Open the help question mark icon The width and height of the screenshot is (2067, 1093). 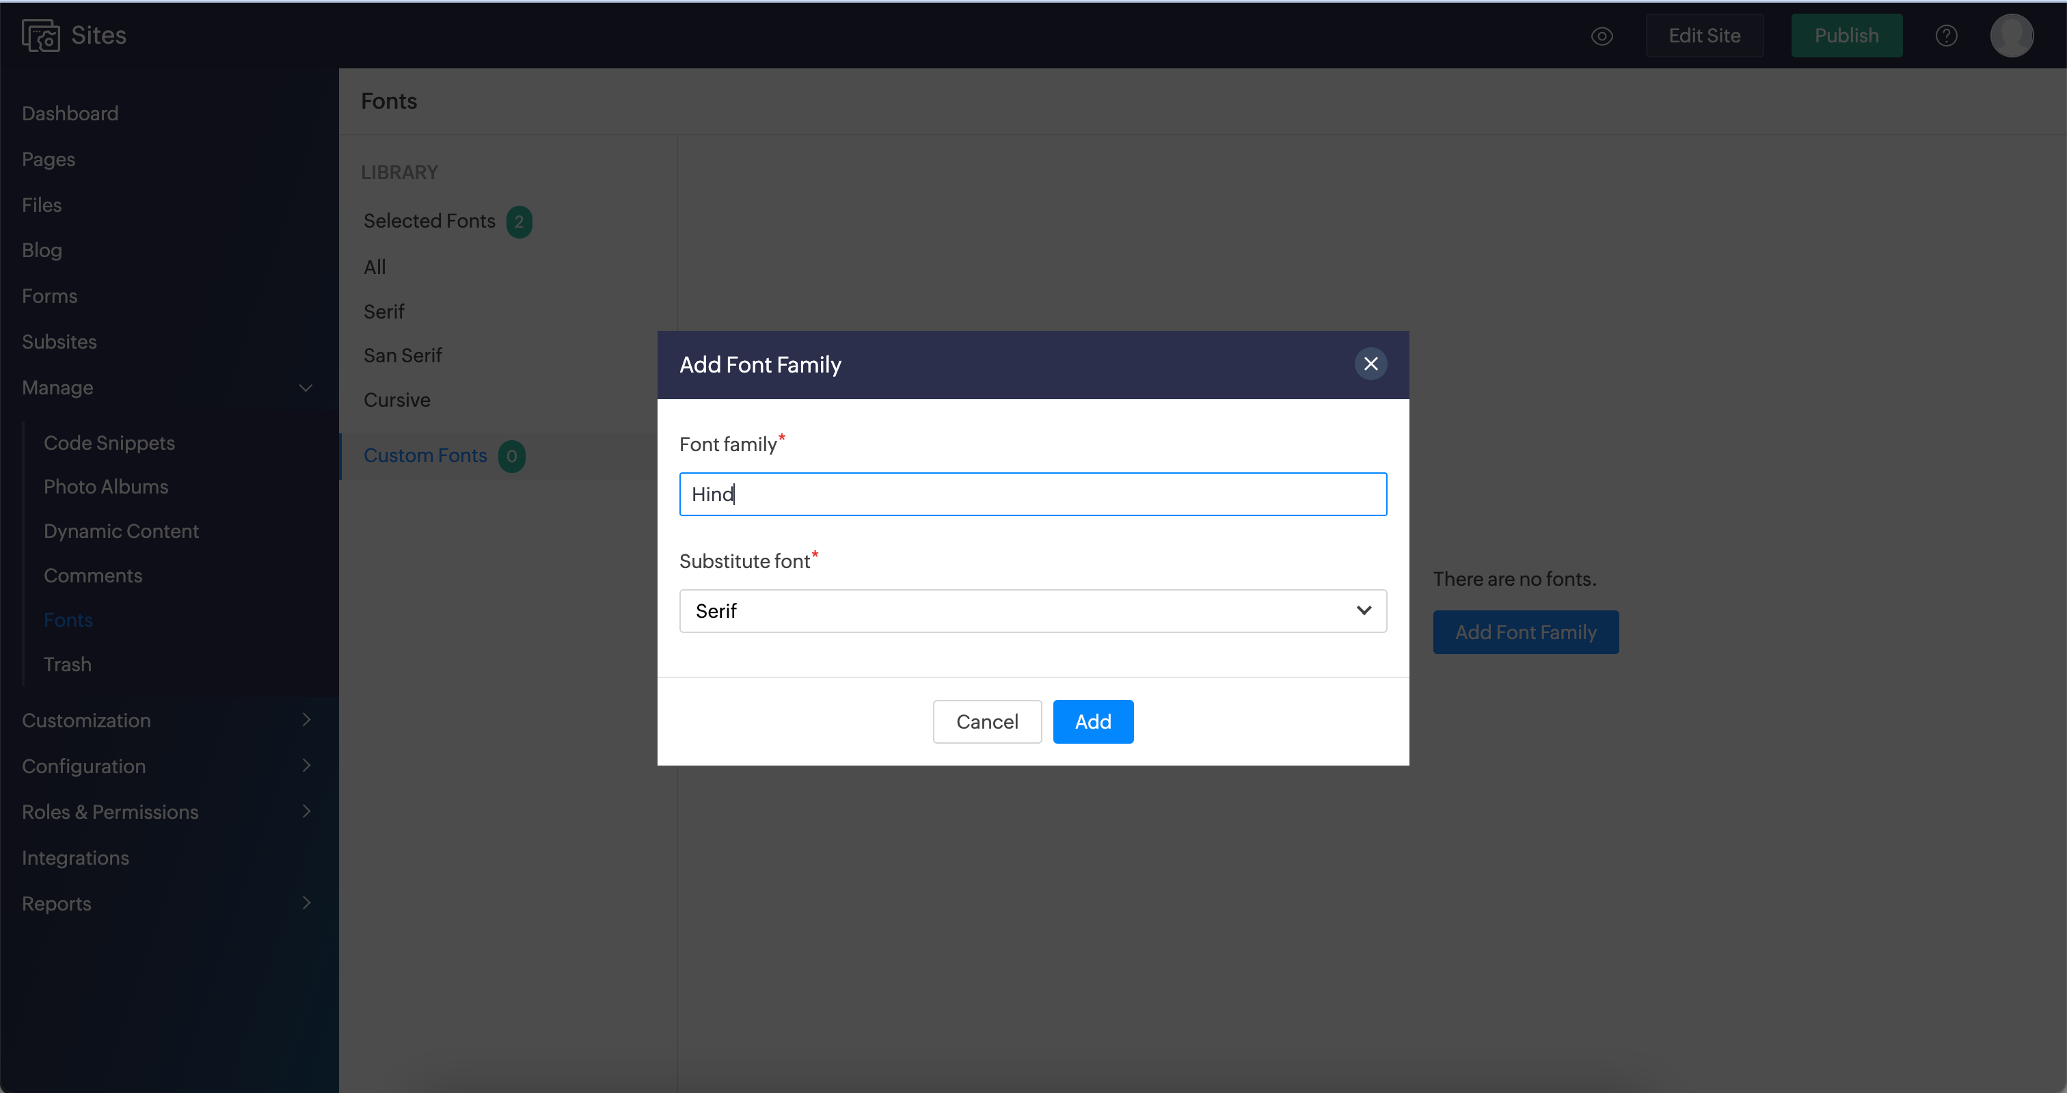[1946, 36]
